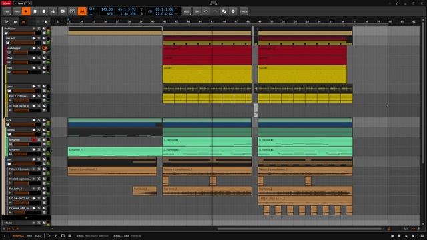Click the tempo value 145.00
Viewport: 427px width, 240px height.
[107, 9]
